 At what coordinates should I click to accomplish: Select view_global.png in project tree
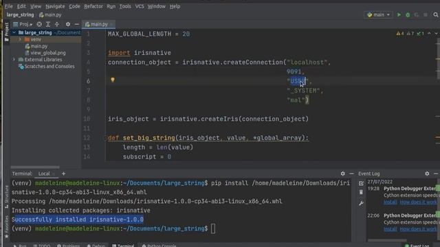[x=45, y=53]
